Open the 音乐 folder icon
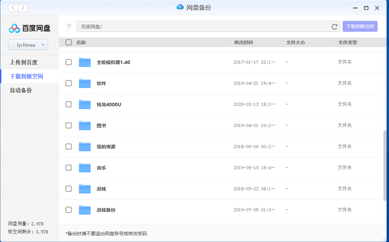389x242 pixels. [85, 167]
